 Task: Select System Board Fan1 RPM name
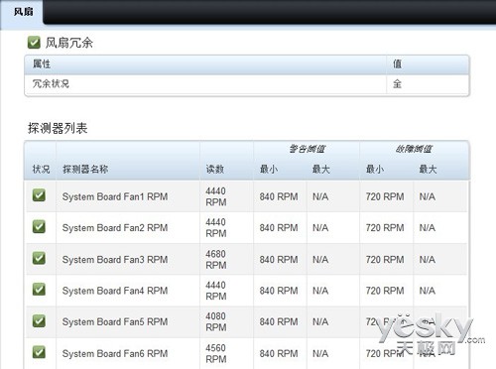[115, 196]
